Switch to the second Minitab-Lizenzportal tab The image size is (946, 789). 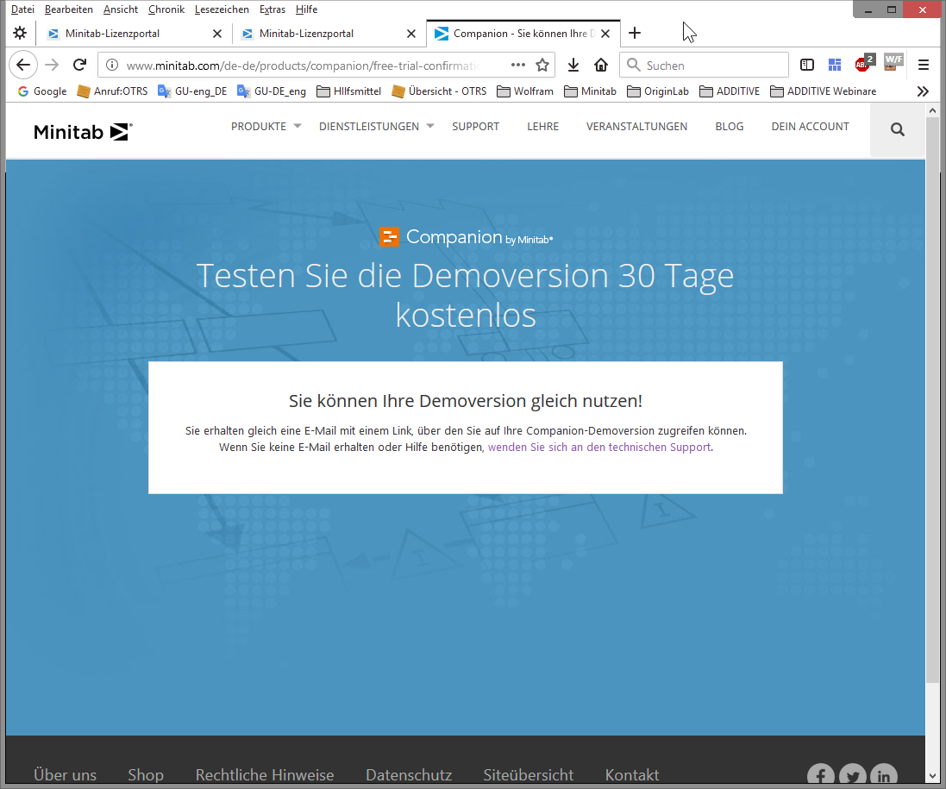pos(329,34)
